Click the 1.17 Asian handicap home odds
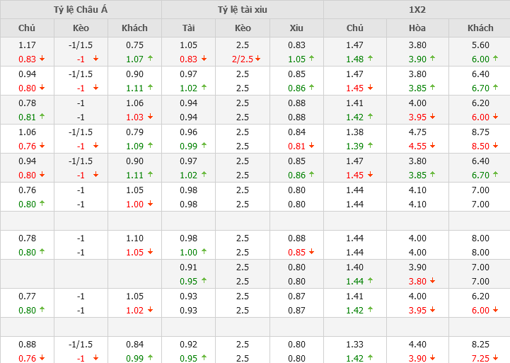This screenshot has width=510, height=363. point(27,45)
